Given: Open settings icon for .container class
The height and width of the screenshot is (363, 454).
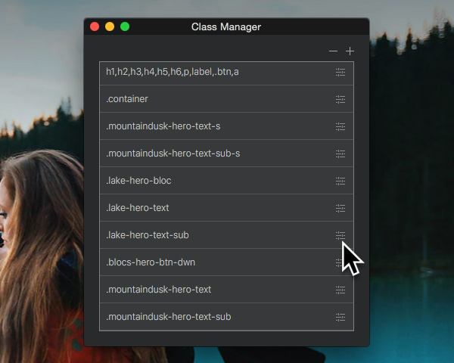Looking at the screenshot, I should pyautogui.click(x=340, y=100).
